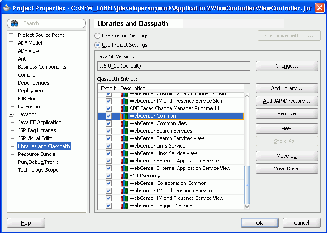The height and width of the screenshot is (233, 327).
Task: Expand the ADF Model node
Action: point(11,43)
